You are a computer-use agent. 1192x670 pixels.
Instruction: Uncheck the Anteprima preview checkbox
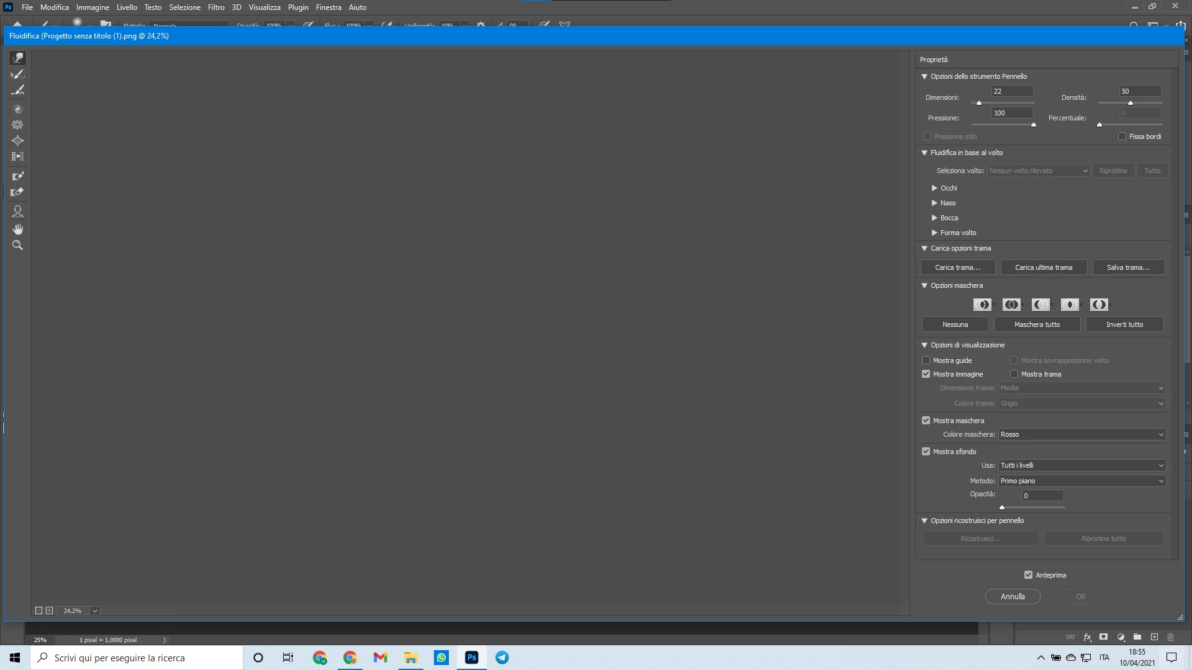pos(1029,575)
